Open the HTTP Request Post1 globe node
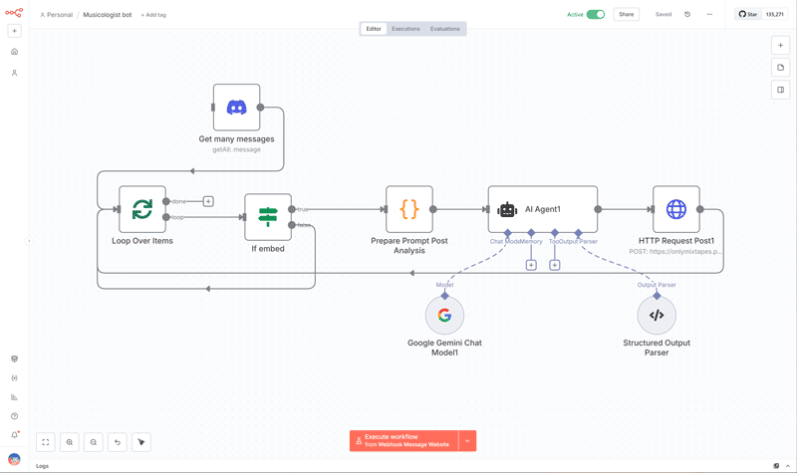The height and width of the screenshot is (473, 797). pos(675,209)
